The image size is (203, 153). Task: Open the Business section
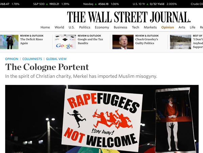pos(120,27)
